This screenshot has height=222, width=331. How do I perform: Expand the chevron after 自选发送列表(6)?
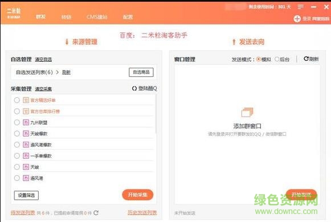click(x=58, y=72)
